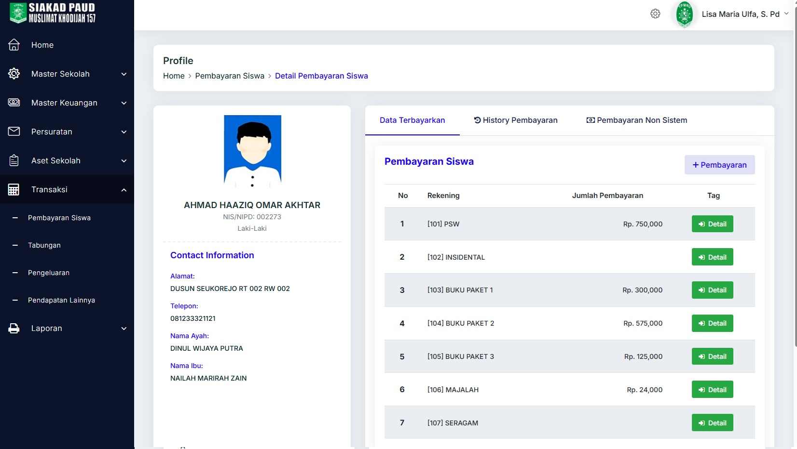This screenshot has width=797, height=449.
Task: Expand the Master Sekolah menu chevron
Action: point(124,74)
